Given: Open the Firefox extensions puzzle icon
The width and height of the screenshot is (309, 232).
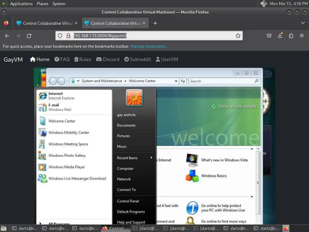Looking at the screenshot, I should point(291,36).
